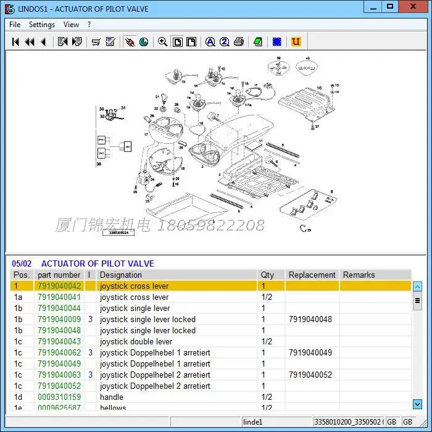
Task: Select the first page layout icon
Action: coord(178,42)
